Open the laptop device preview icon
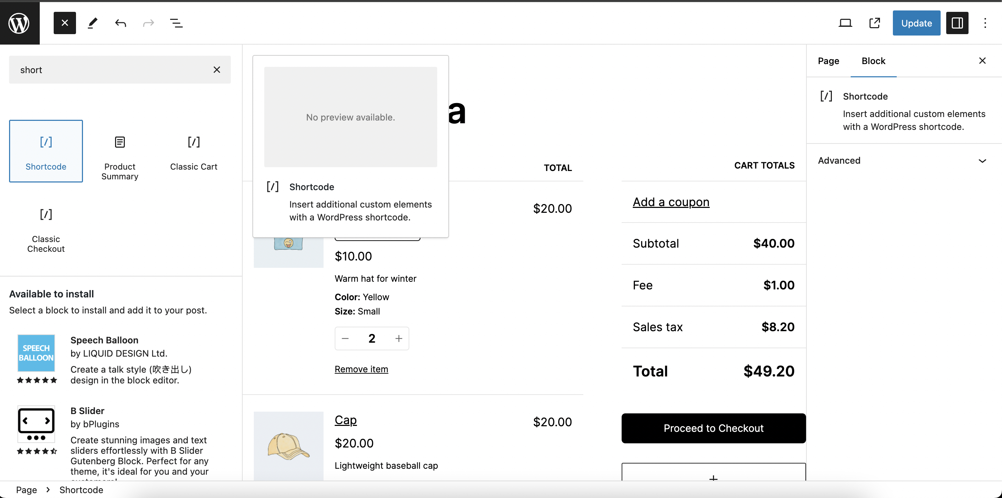Viewport: 1002px width, 498px height. click(845, 23)
